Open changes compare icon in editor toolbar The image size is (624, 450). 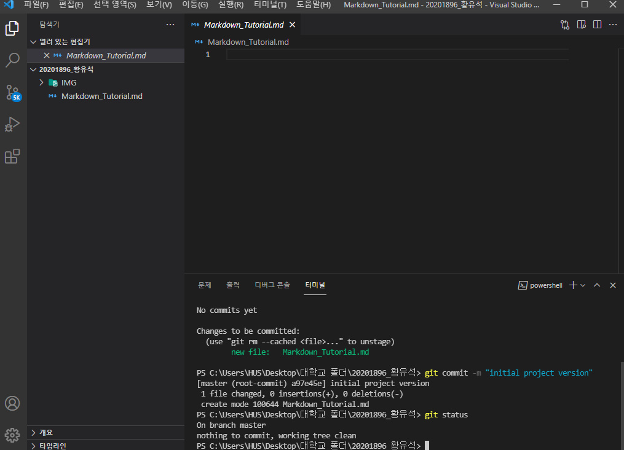click(x=565, y=25)
